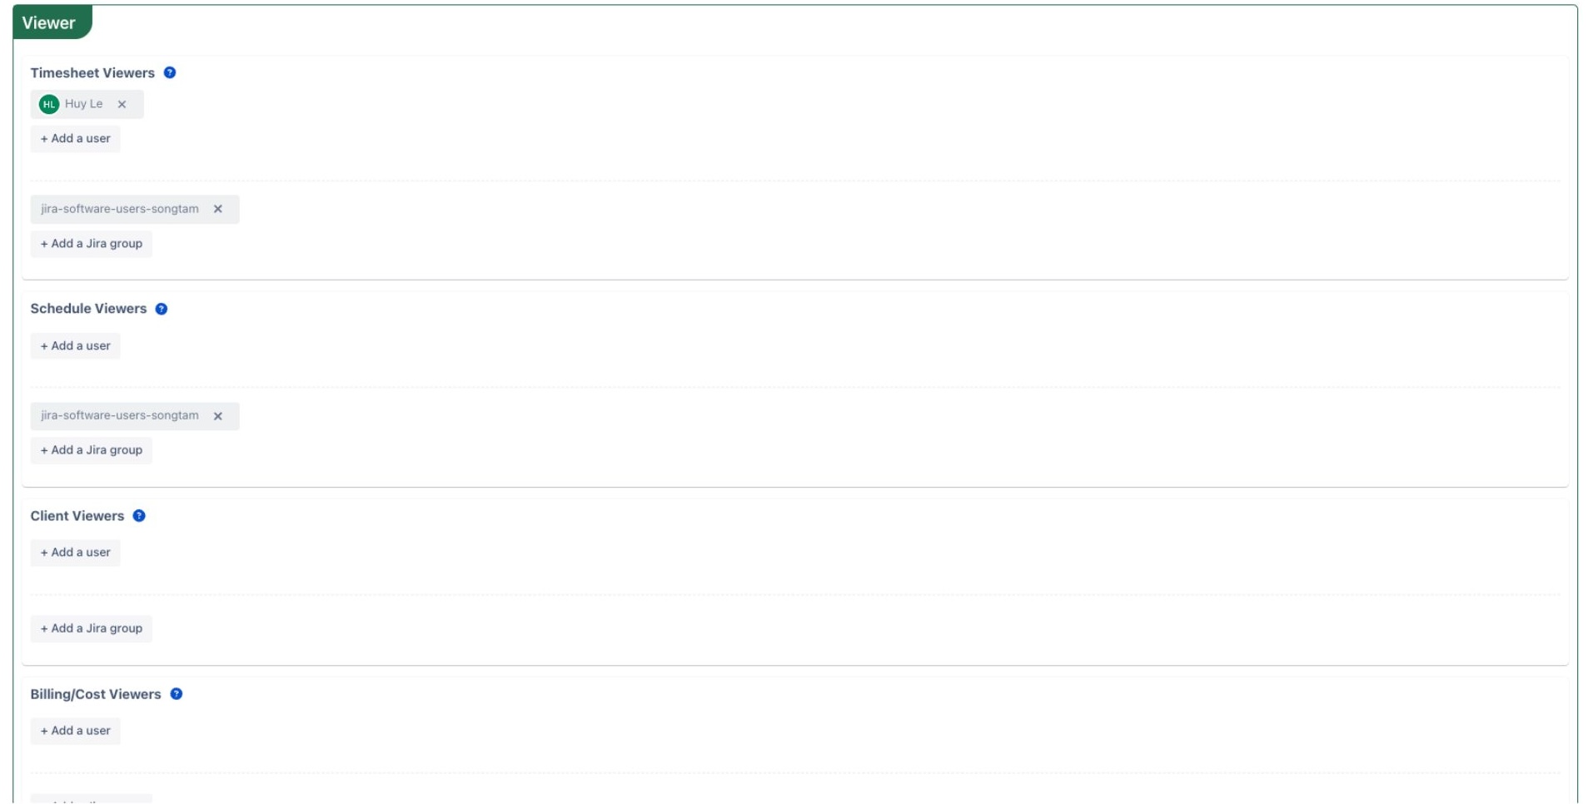Click the Timesheet Viewers heading
This screenshot has height=804, width=1593.
coord(92,73)
